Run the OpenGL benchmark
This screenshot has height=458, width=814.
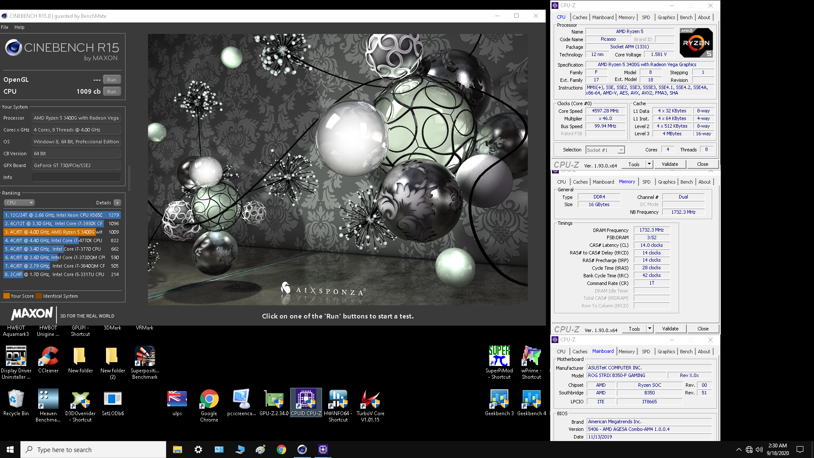click(112, 80)
